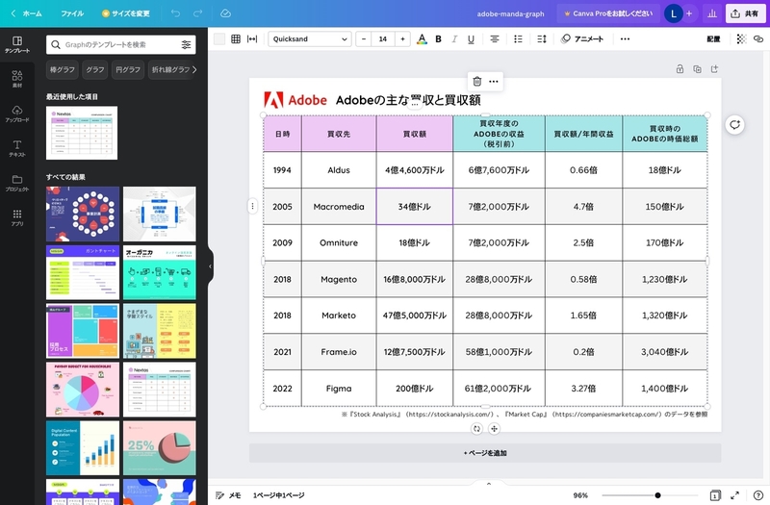Select the グラフ filter chip
The image size is (770, 505).
tap(94, 69)
